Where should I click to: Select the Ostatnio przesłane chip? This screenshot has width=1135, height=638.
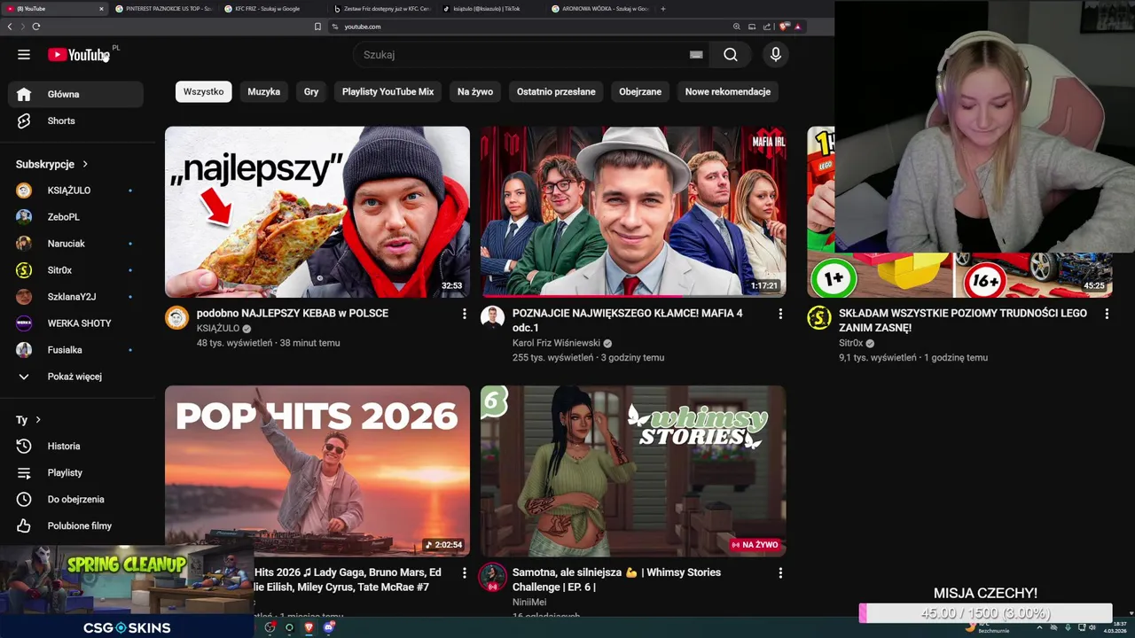(556, 91)
